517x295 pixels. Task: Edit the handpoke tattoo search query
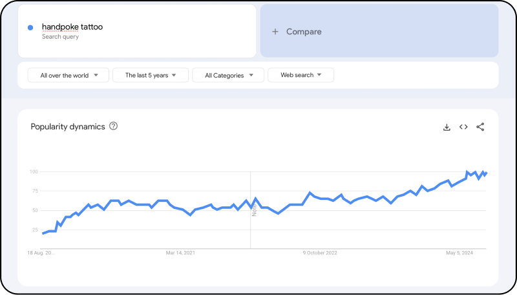tap(72, 27)
